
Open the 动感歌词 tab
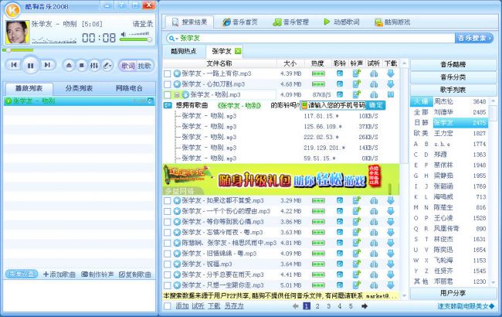(x=341, y=22)
